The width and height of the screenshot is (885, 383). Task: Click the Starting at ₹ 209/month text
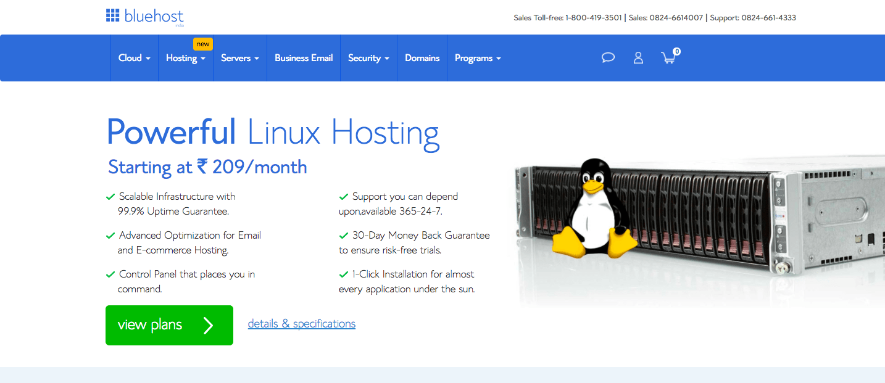click(207, 167)
